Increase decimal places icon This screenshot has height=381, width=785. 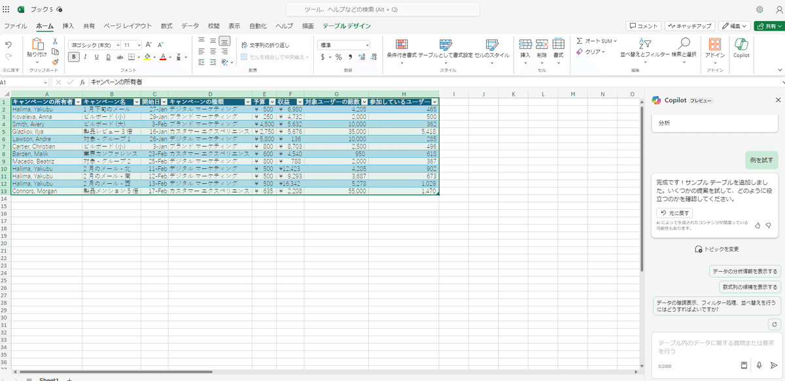coord(360,57)
